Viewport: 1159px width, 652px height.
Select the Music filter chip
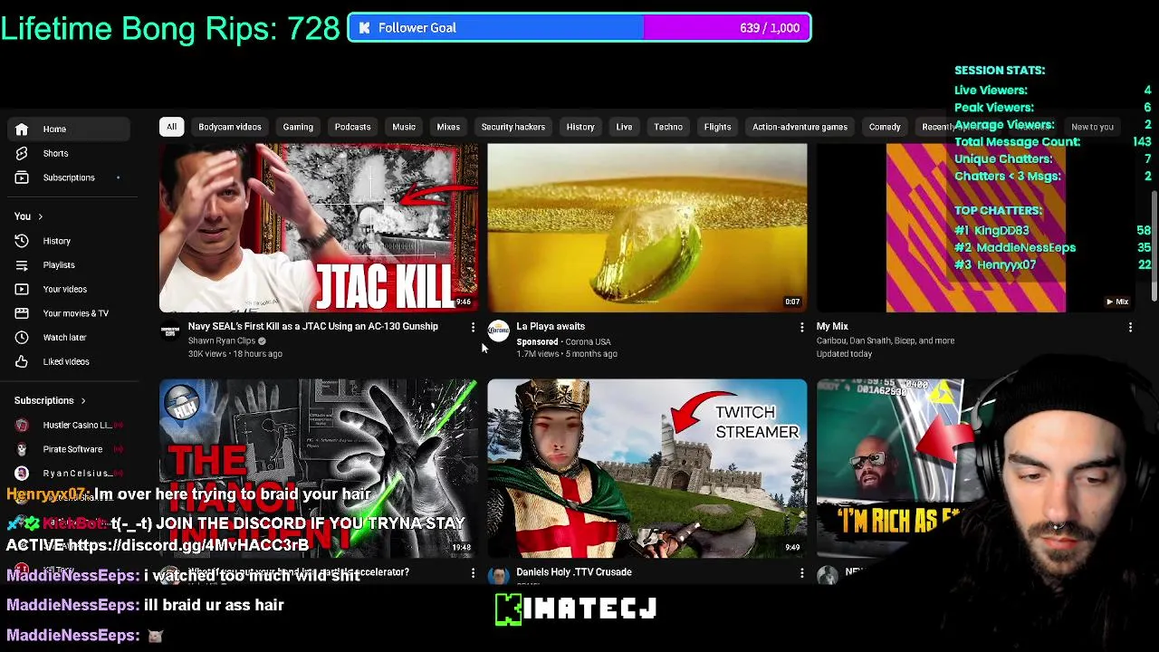(404, 127)
